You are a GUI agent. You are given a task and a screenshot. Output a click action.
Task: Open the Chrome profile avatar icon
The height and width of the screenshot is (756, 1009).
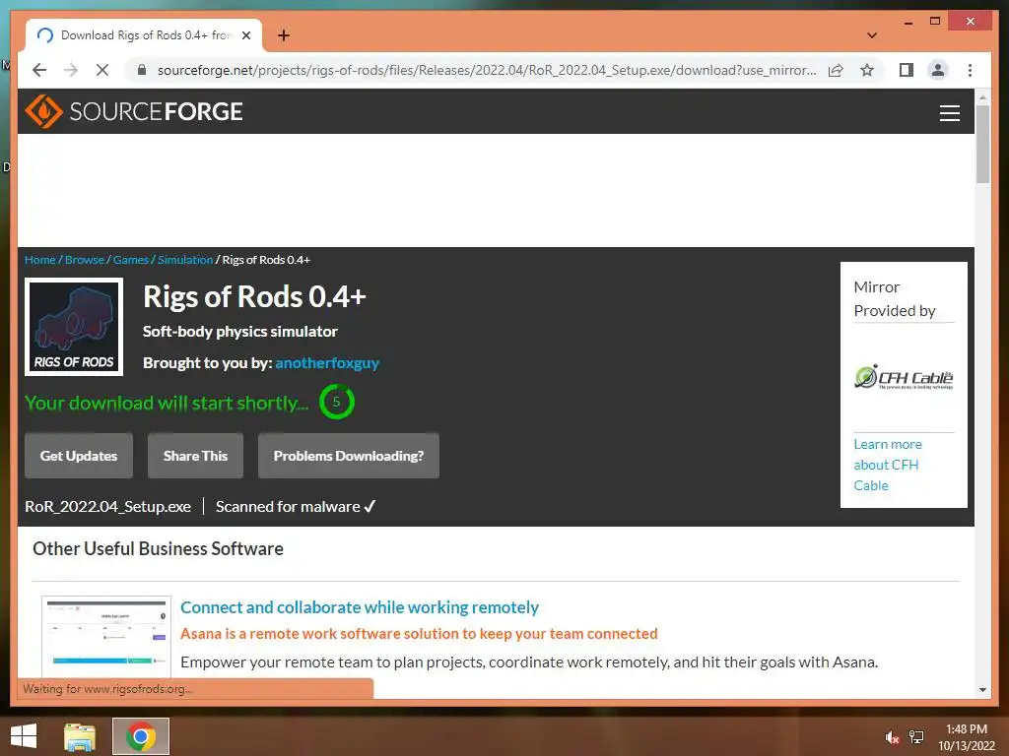tap(938, 70)
